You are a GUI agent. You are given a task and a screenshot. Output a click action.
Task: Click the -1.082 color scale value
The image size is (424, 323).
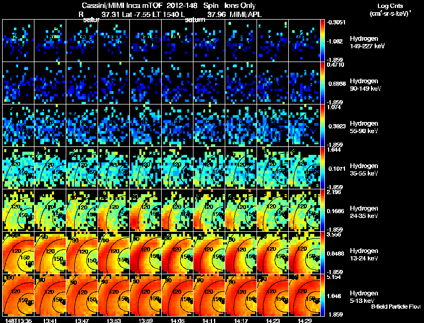point(335,41)
